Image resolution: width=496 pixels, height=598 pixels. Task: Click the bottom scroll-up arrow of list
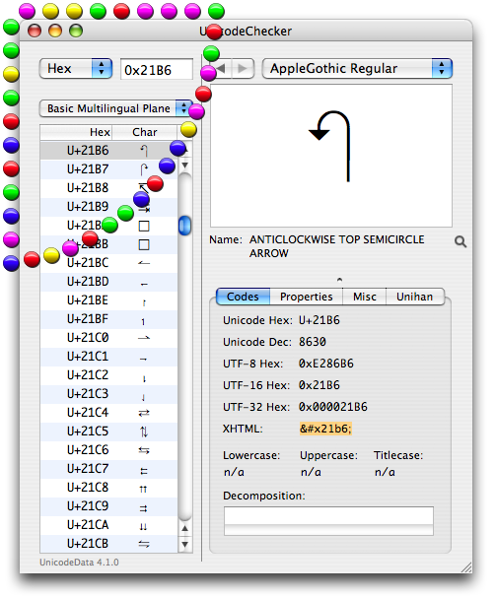point(184,529)
